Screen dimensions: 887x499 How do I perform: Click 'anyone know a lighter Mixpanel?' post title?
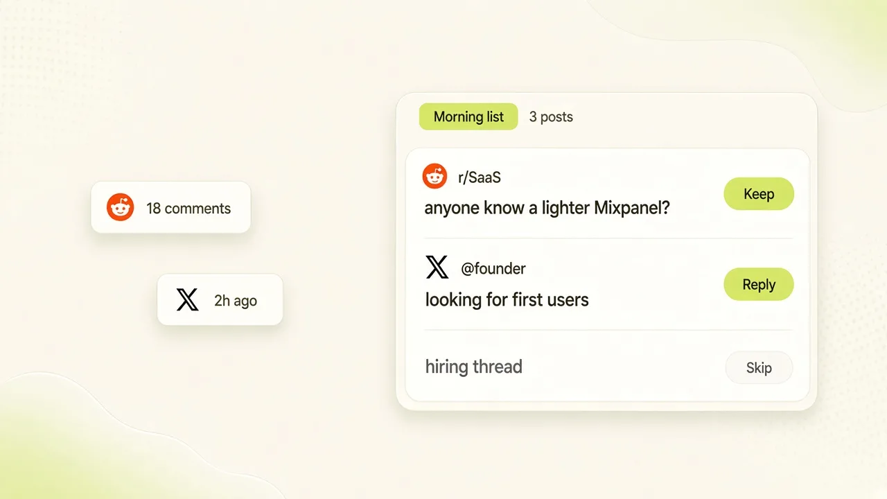547,208
